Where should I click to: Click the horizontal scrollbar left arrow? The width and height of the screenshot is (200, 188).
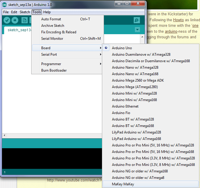[x=4, y=135]
